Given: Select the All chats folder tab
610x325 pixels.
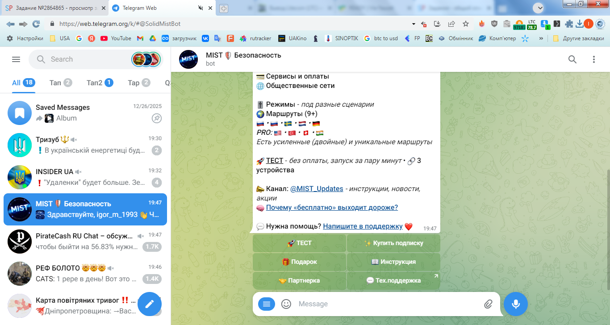Looking at the screenshot, I should (24, 83).
